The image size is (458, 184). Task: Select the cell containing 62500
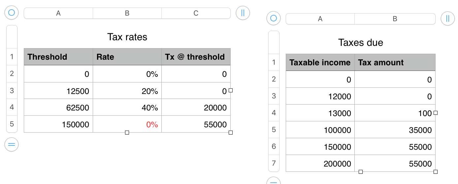[x=58, y=107]
